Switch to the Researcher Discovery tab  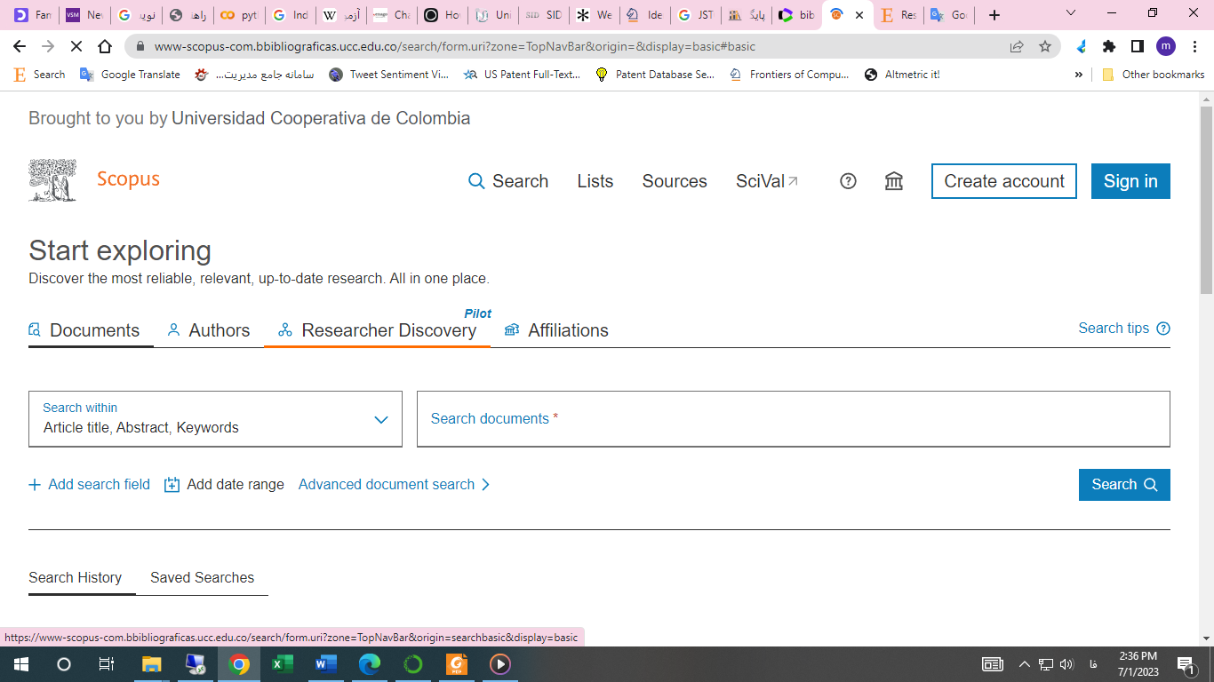click(x=378, y=330)
